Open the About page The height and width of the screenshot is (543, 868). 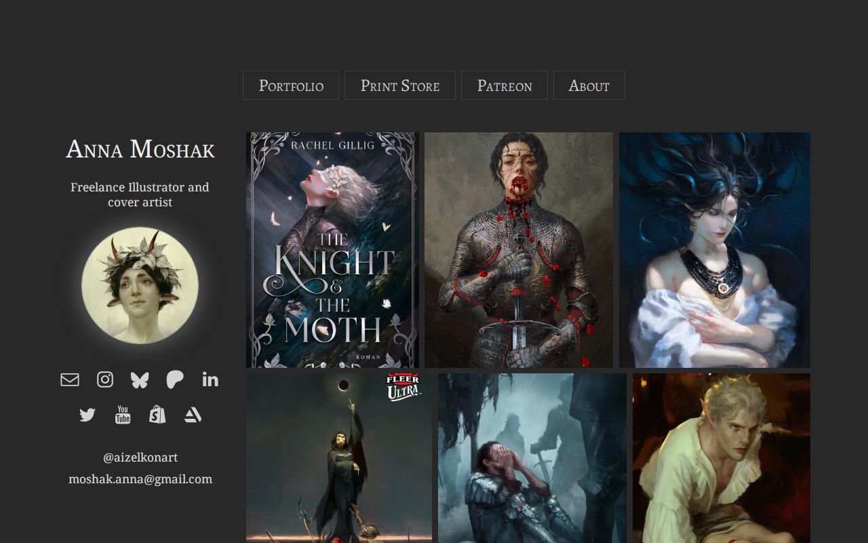point(589,85)
